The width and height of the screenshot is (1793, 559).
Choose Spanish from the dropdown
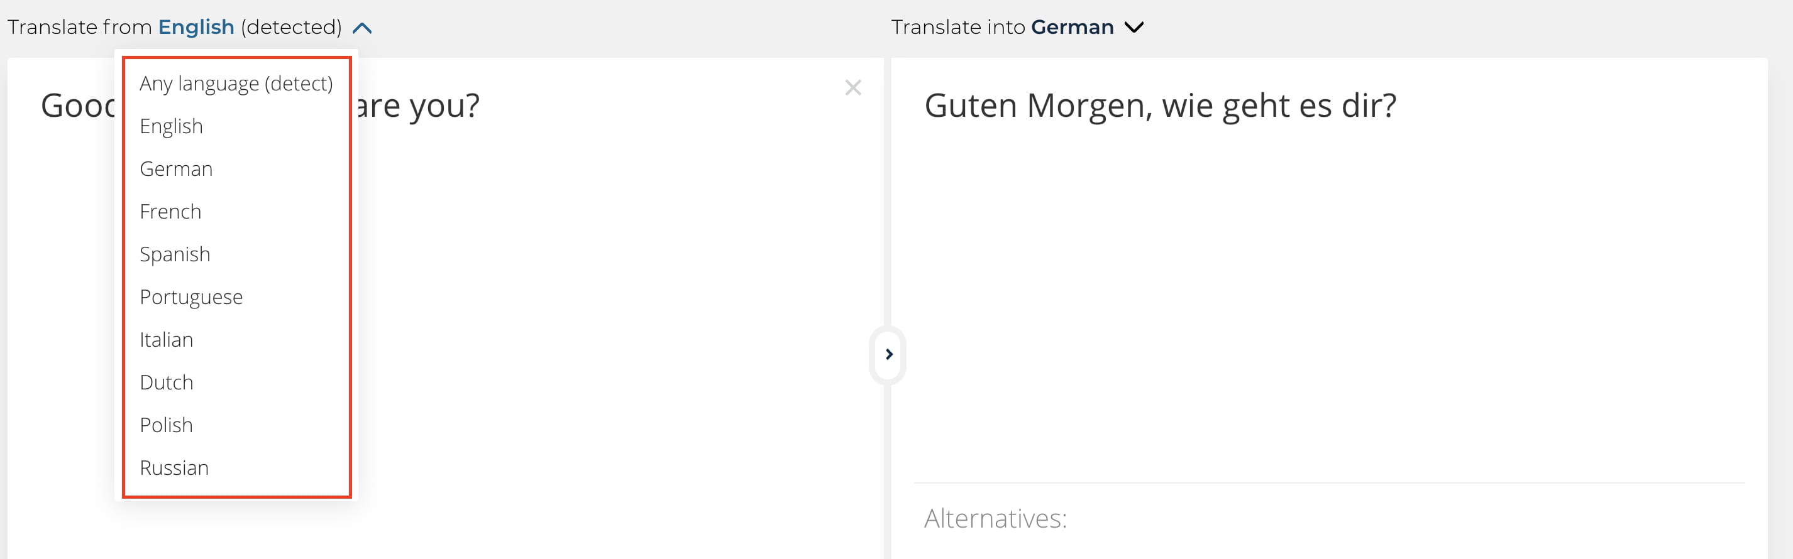click(175, 254)
